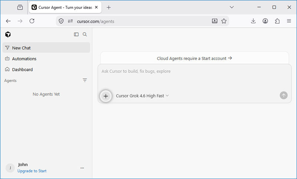This screenshot has height=179, width=297.
Task: Click the send arrow button
Action: click(x=284, y=95)
